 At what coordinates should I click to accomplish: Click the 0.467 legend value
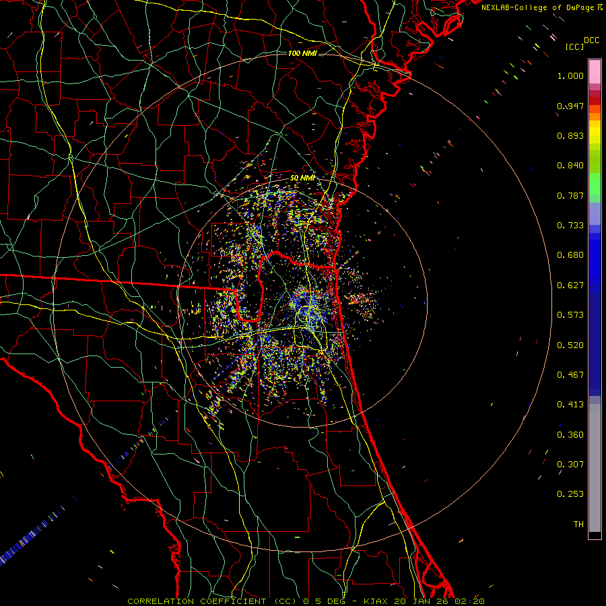point(570,375)
